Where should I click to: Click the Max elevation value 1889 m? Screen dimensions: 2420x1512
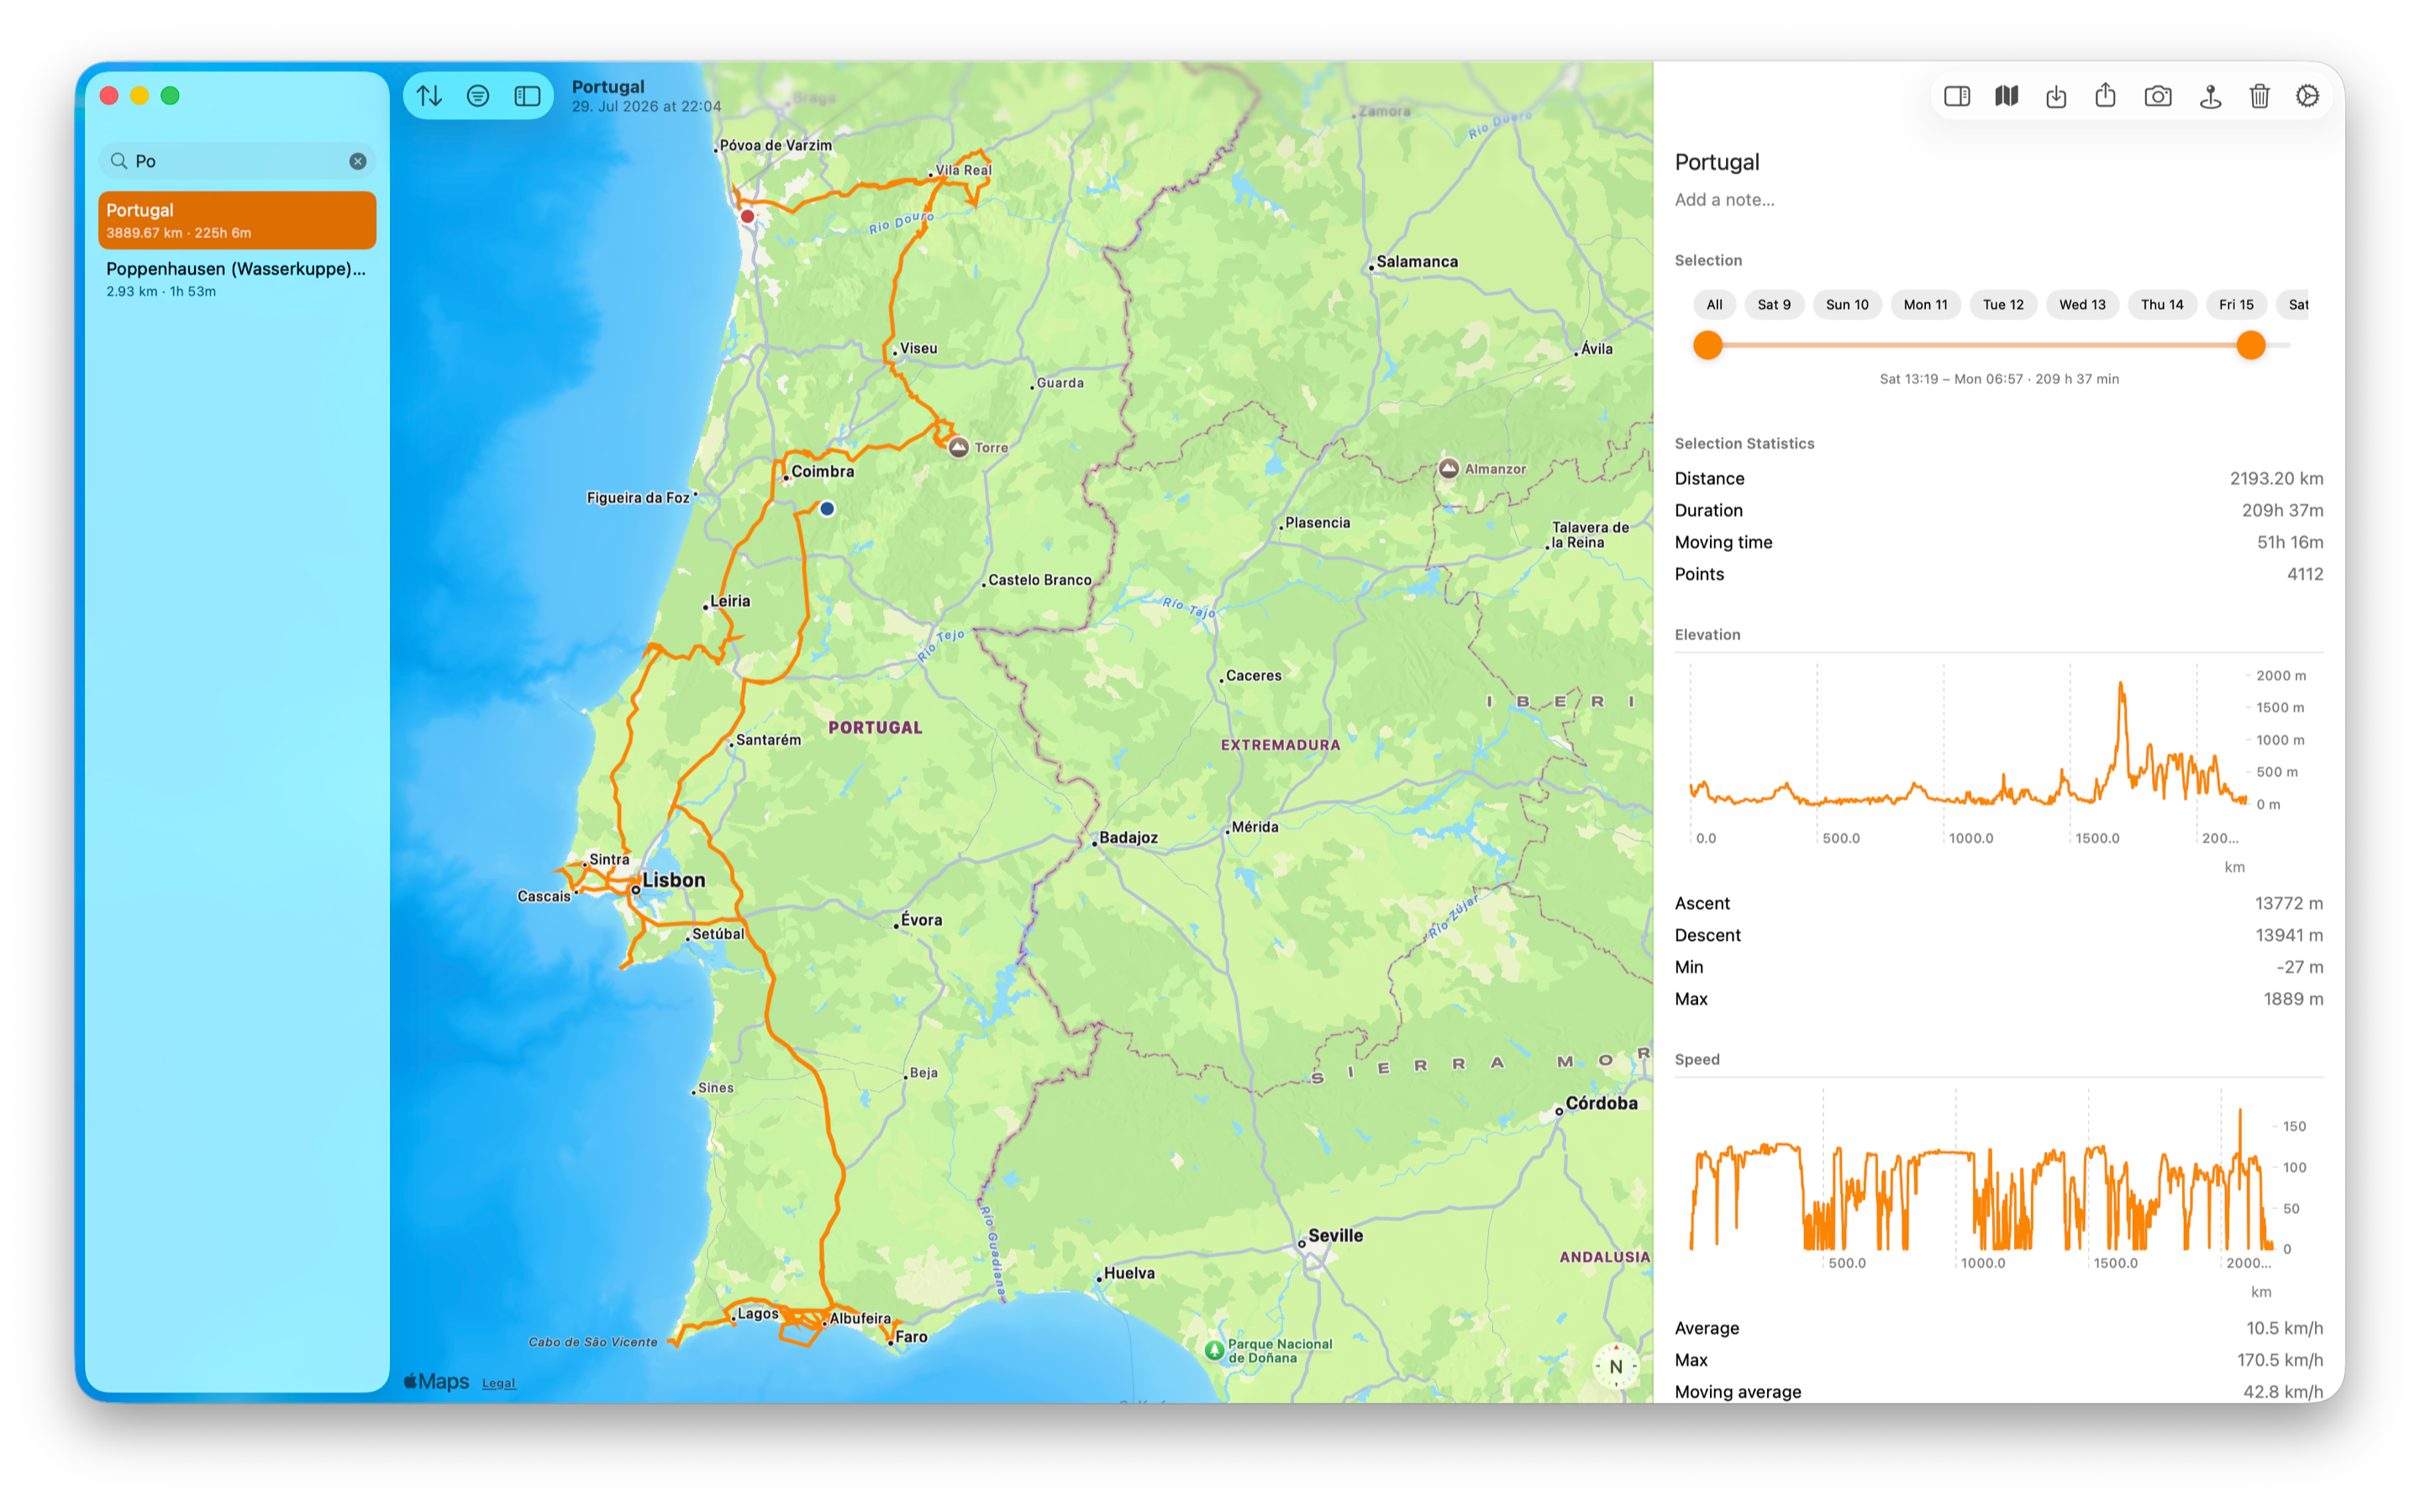point(2293,1000)
